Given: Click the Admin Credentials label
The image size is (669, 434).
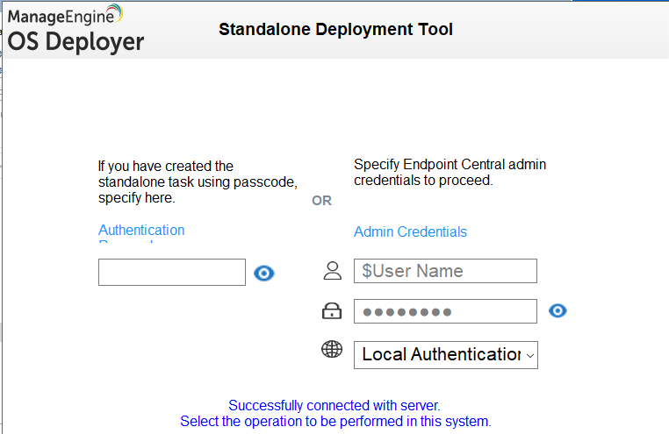Looking at the screenshot, I should (411, 231).
